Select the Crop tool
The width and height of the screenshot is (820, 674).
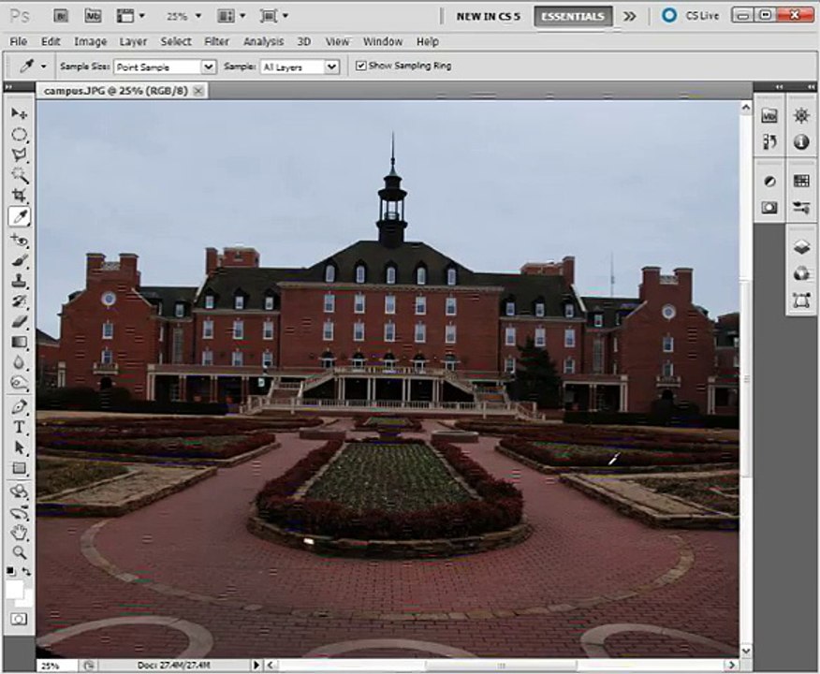pyautogui.click(x=20, y=196)
